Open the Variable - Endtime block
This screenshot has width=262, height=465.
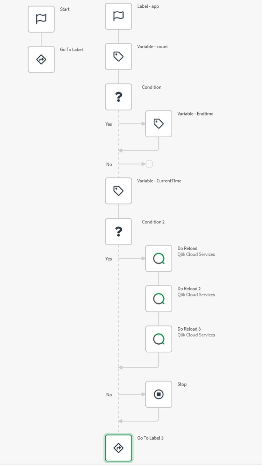point(158,124)
